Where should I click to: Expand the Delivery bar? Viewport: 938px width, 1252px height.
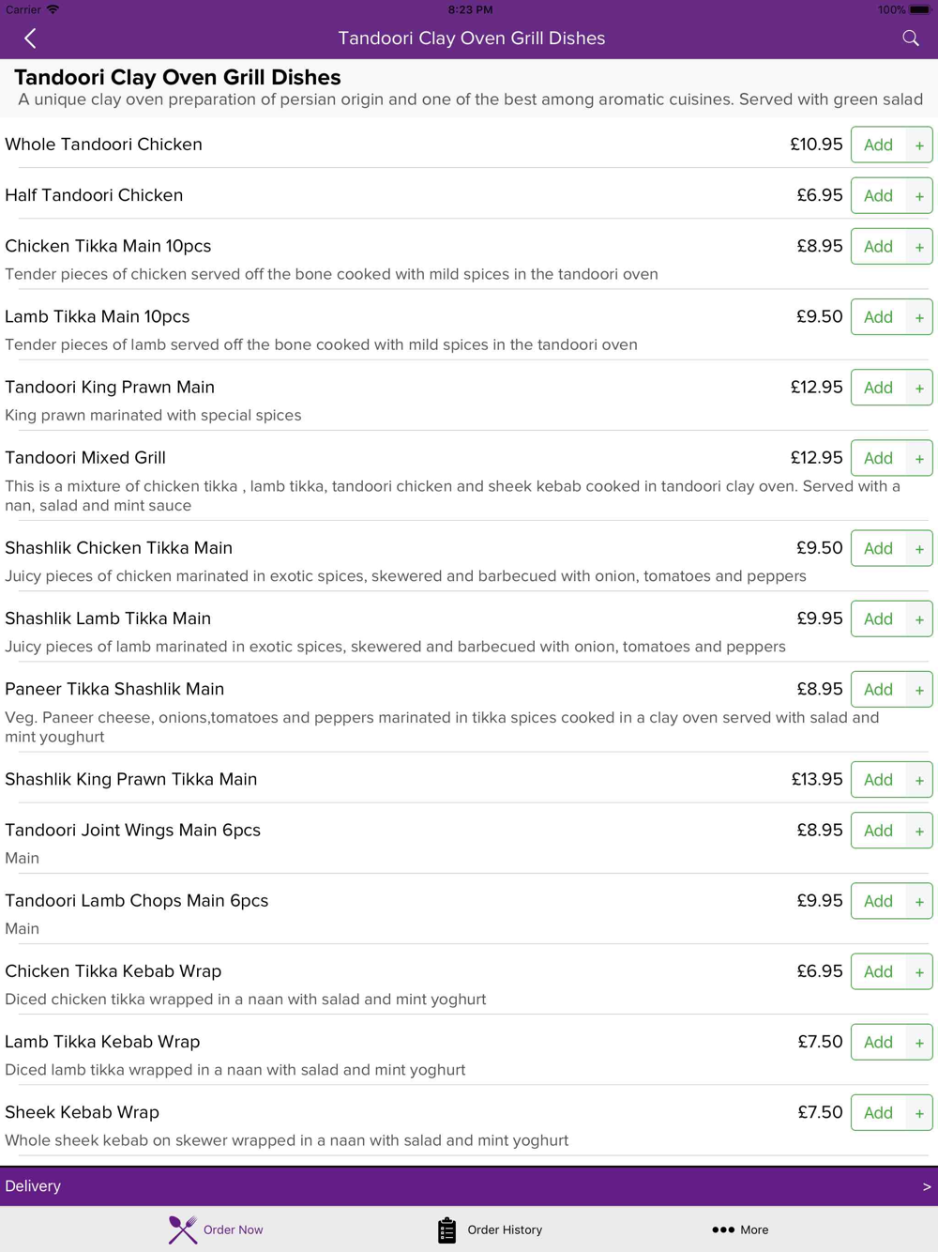469,1186
